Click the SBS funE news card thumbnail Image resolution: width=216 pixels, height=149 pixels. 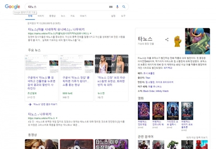[x=77, y=64]
